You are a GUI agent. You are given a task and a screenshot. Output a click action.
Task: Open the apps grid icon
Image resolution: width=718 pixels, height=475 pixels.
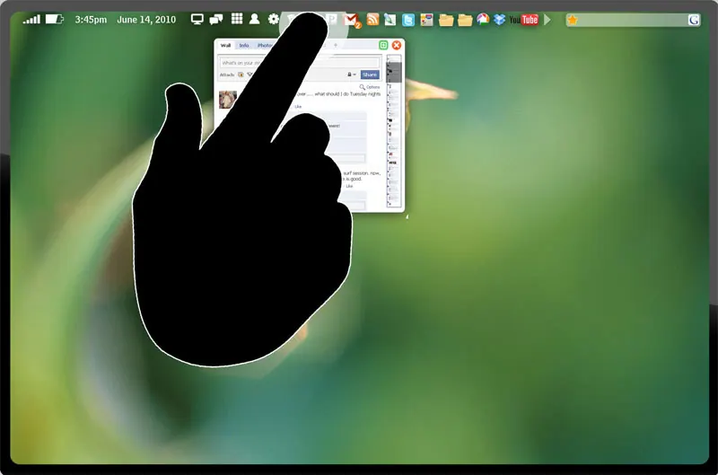(x=237, y=19)
